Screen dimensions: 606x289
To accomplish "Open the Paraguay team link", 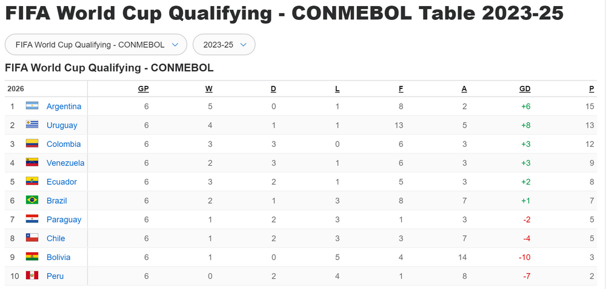I will (x=64, y=219).
